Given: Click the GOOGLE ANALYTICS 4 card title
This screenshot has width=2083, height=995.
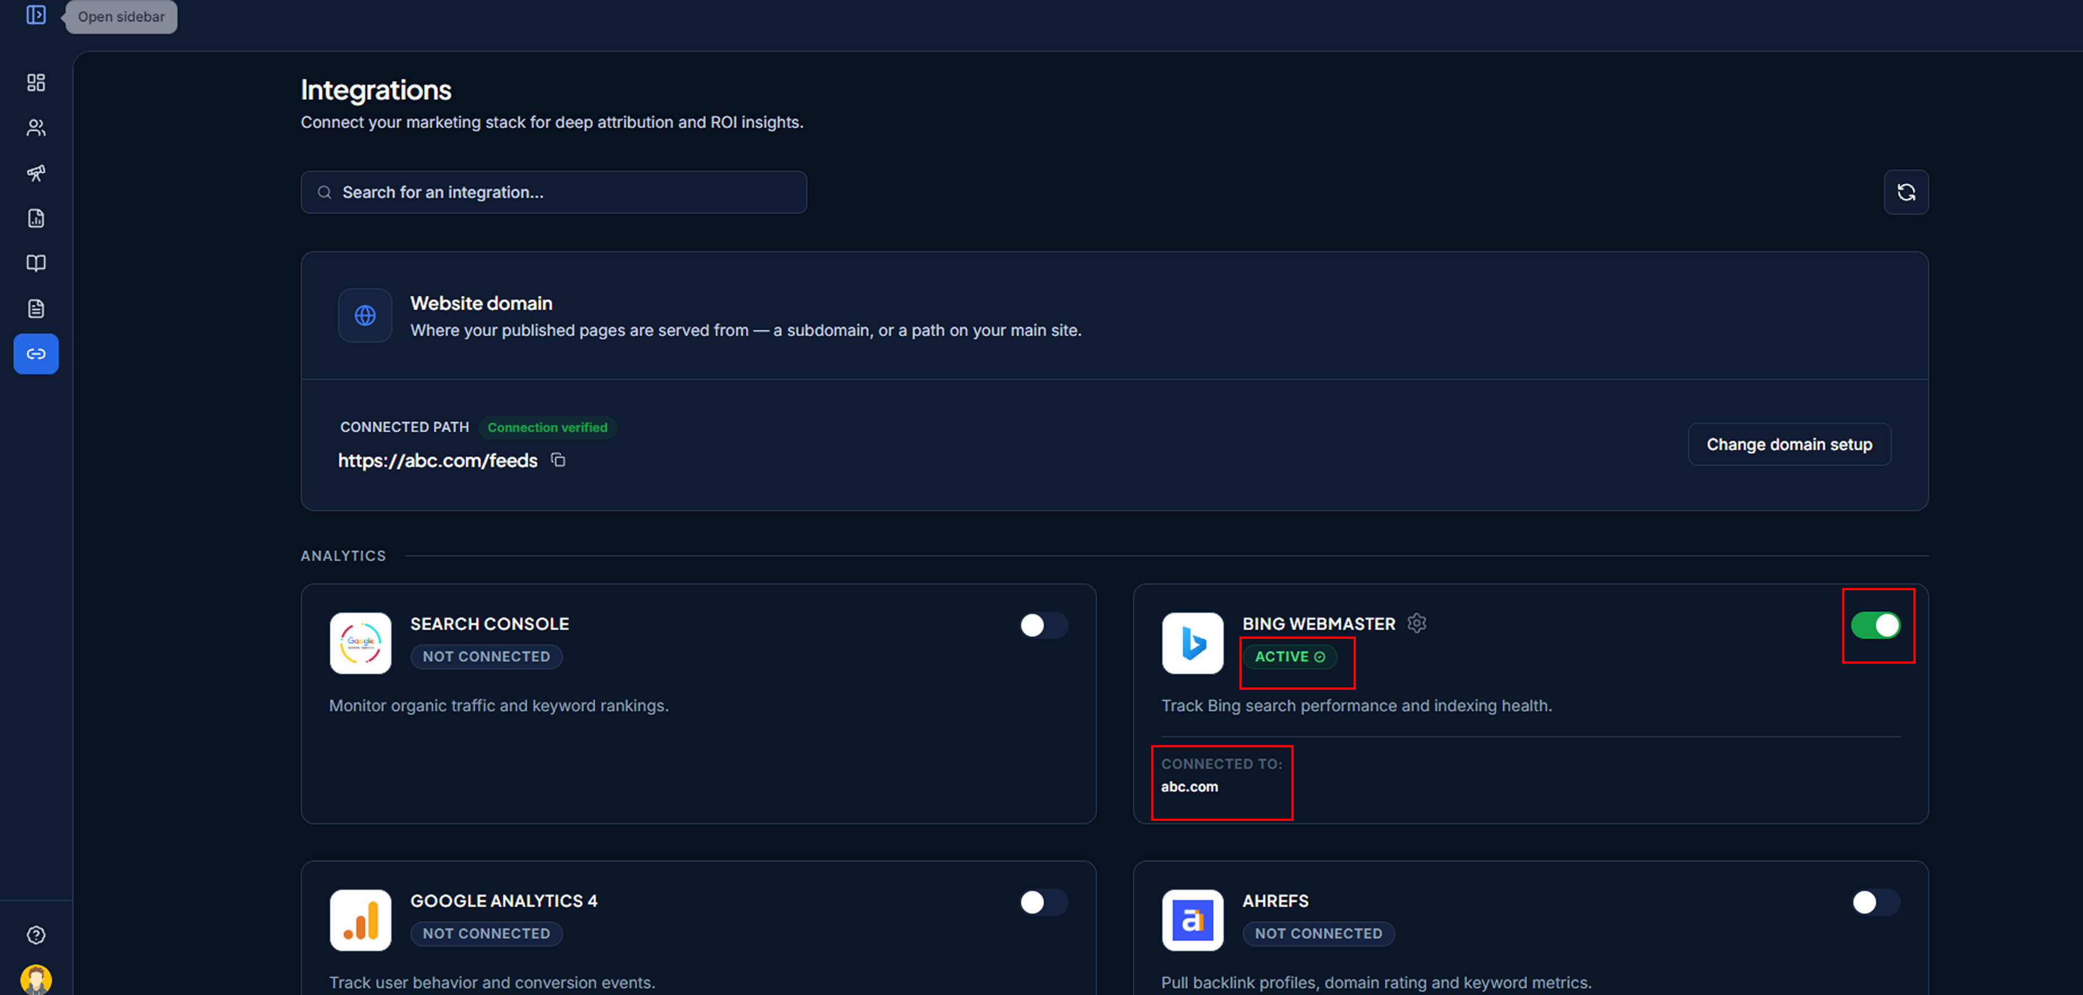Looking at the screenshot, I should tap(504, 901).
